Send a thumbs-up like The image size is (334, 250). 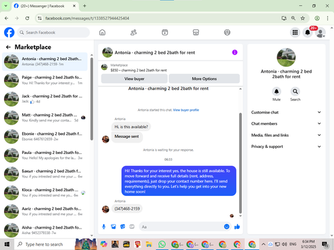coord(237,227)
